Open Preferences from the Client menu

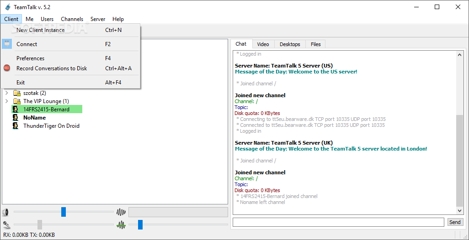pyautogui.click(x=70, y=58)
